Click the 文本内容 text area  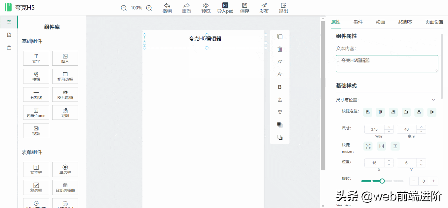[x=387, y=64]
